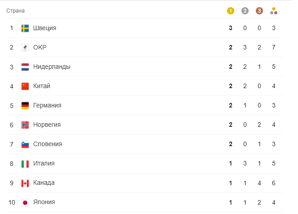Select the Германия row name

point(47,106)
